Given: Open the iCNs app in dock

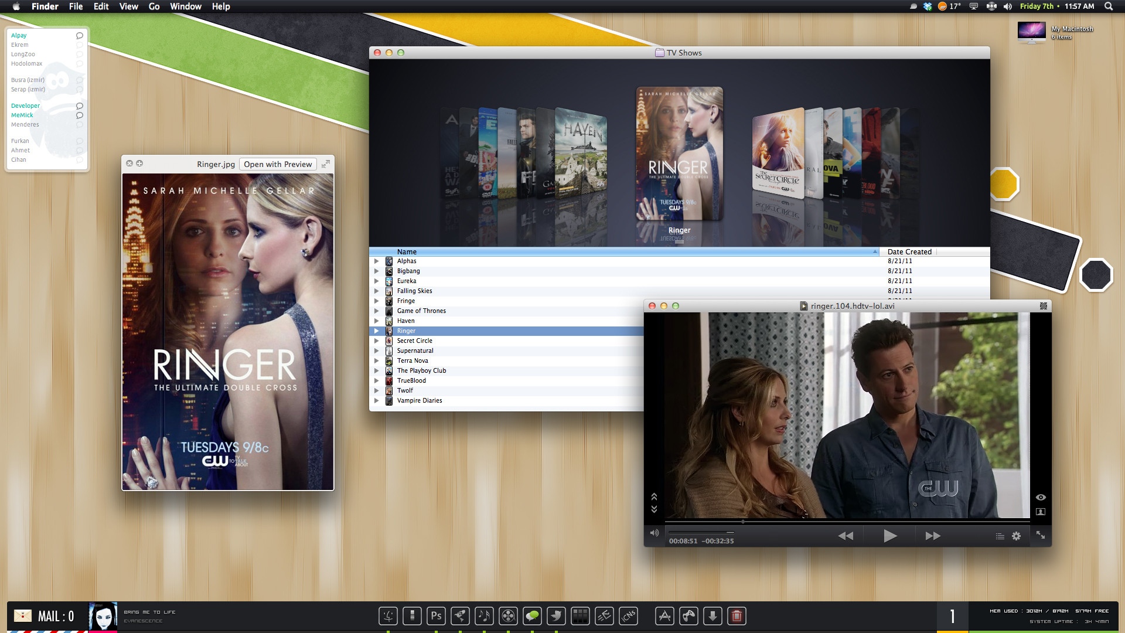Looking at the screenshot, I should 628,616.
